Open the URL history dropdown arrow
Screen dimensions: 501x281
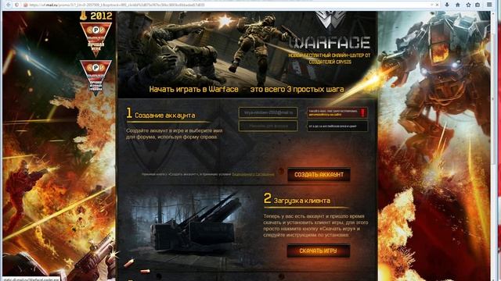tap(431, 5)
